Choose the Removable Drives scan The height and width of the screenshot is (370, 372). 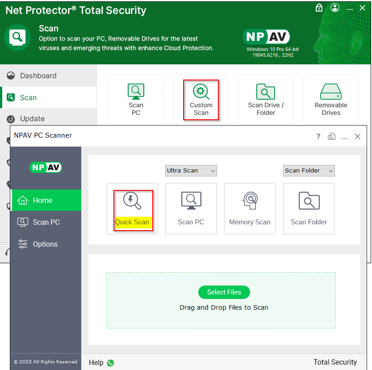coord(331,100)
